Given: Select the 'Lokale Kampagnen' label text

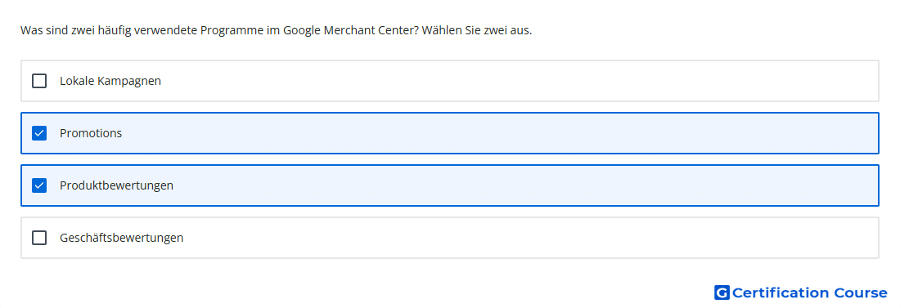Looking at the screenshot, I should pos(110,81).
